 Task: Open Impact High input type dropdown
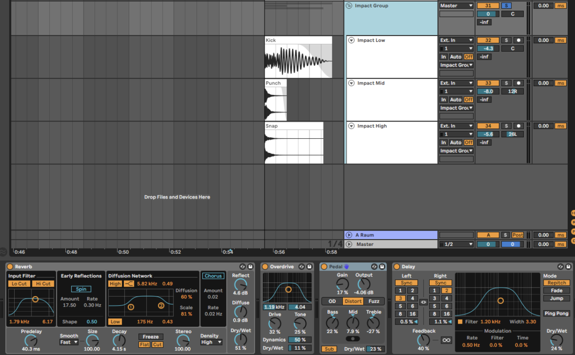click(x=456, y=126)
